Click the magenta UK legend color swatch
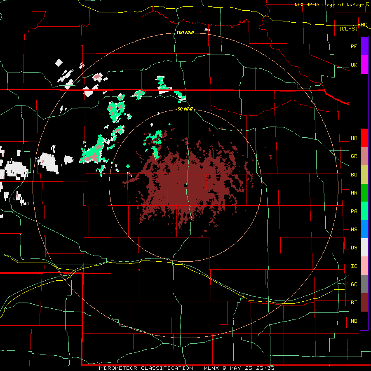Viewport: 371px width, 371px height. click(364, 64)
